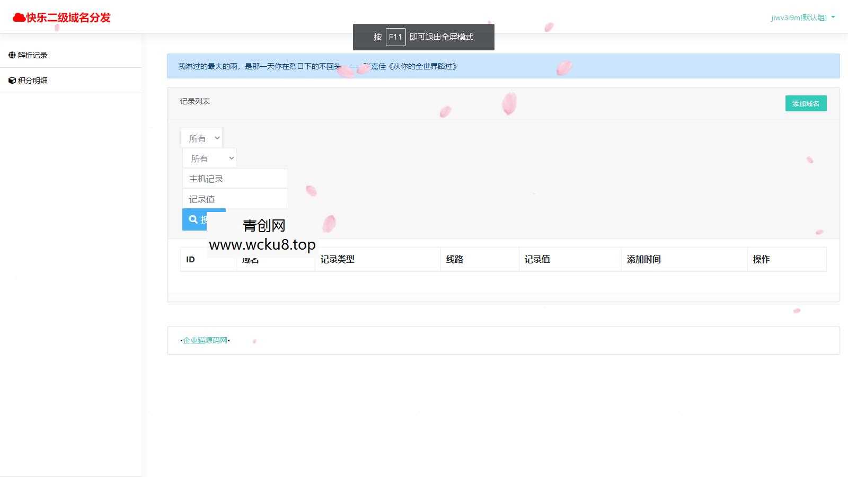Click the 快乐二级域名分发 site title

[68, 17]
